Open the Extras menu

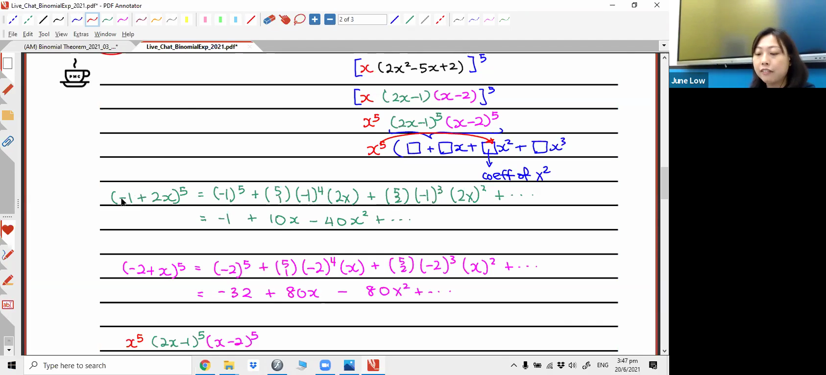[x=81, y=34]
